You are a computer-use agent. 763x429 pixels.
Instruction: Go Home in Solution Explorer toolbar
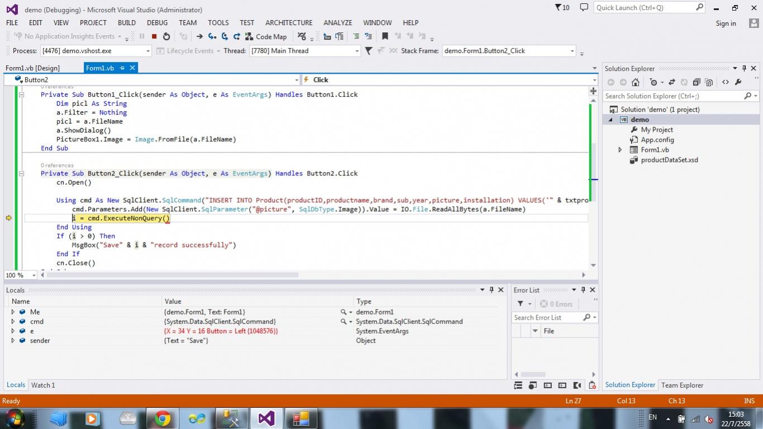tap(636, 82)
